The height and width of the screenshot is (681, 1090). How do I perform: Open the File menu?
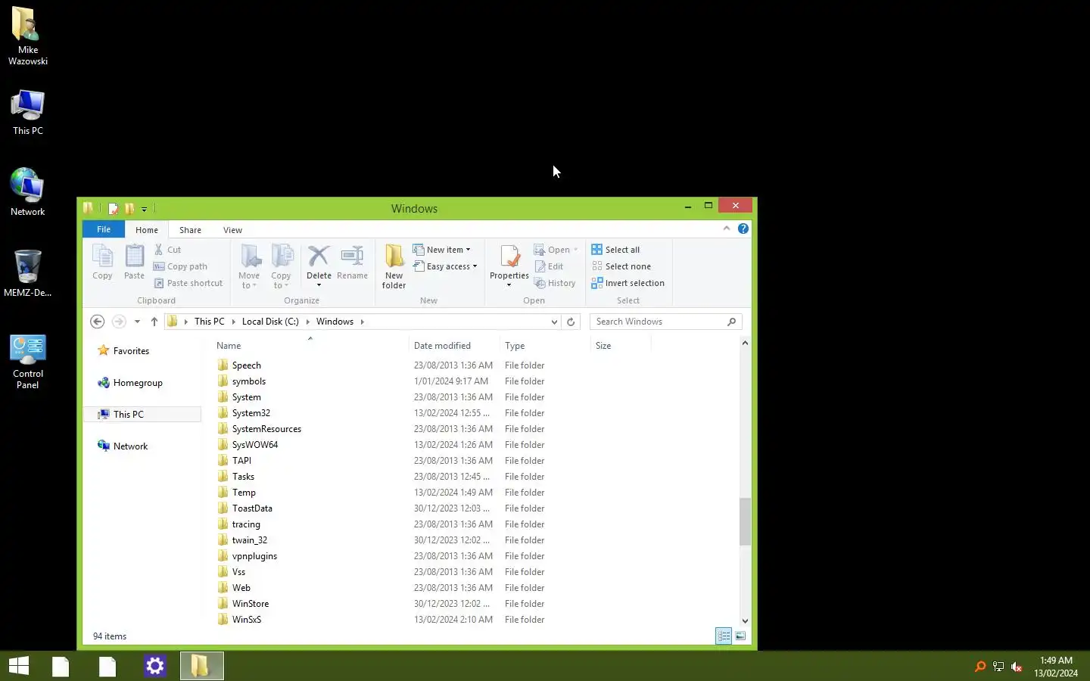tap(104, 229)
